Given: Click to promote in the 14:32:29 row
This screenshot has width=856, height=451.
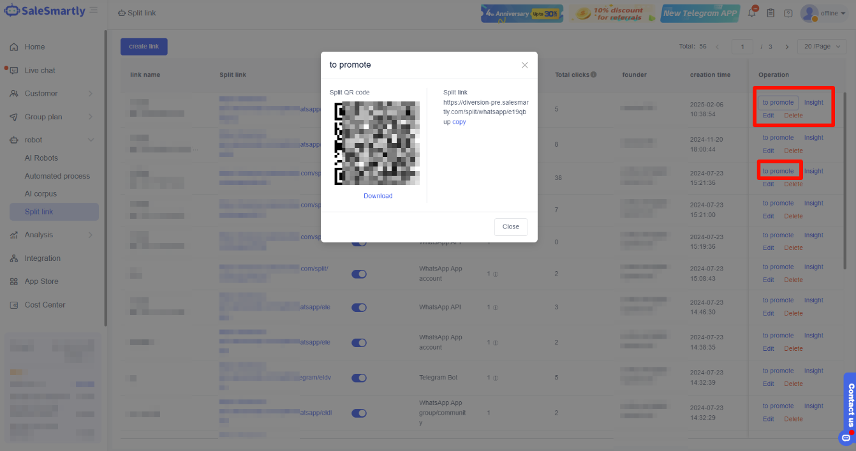Looking at the screenshot, I should pos(778,406).
